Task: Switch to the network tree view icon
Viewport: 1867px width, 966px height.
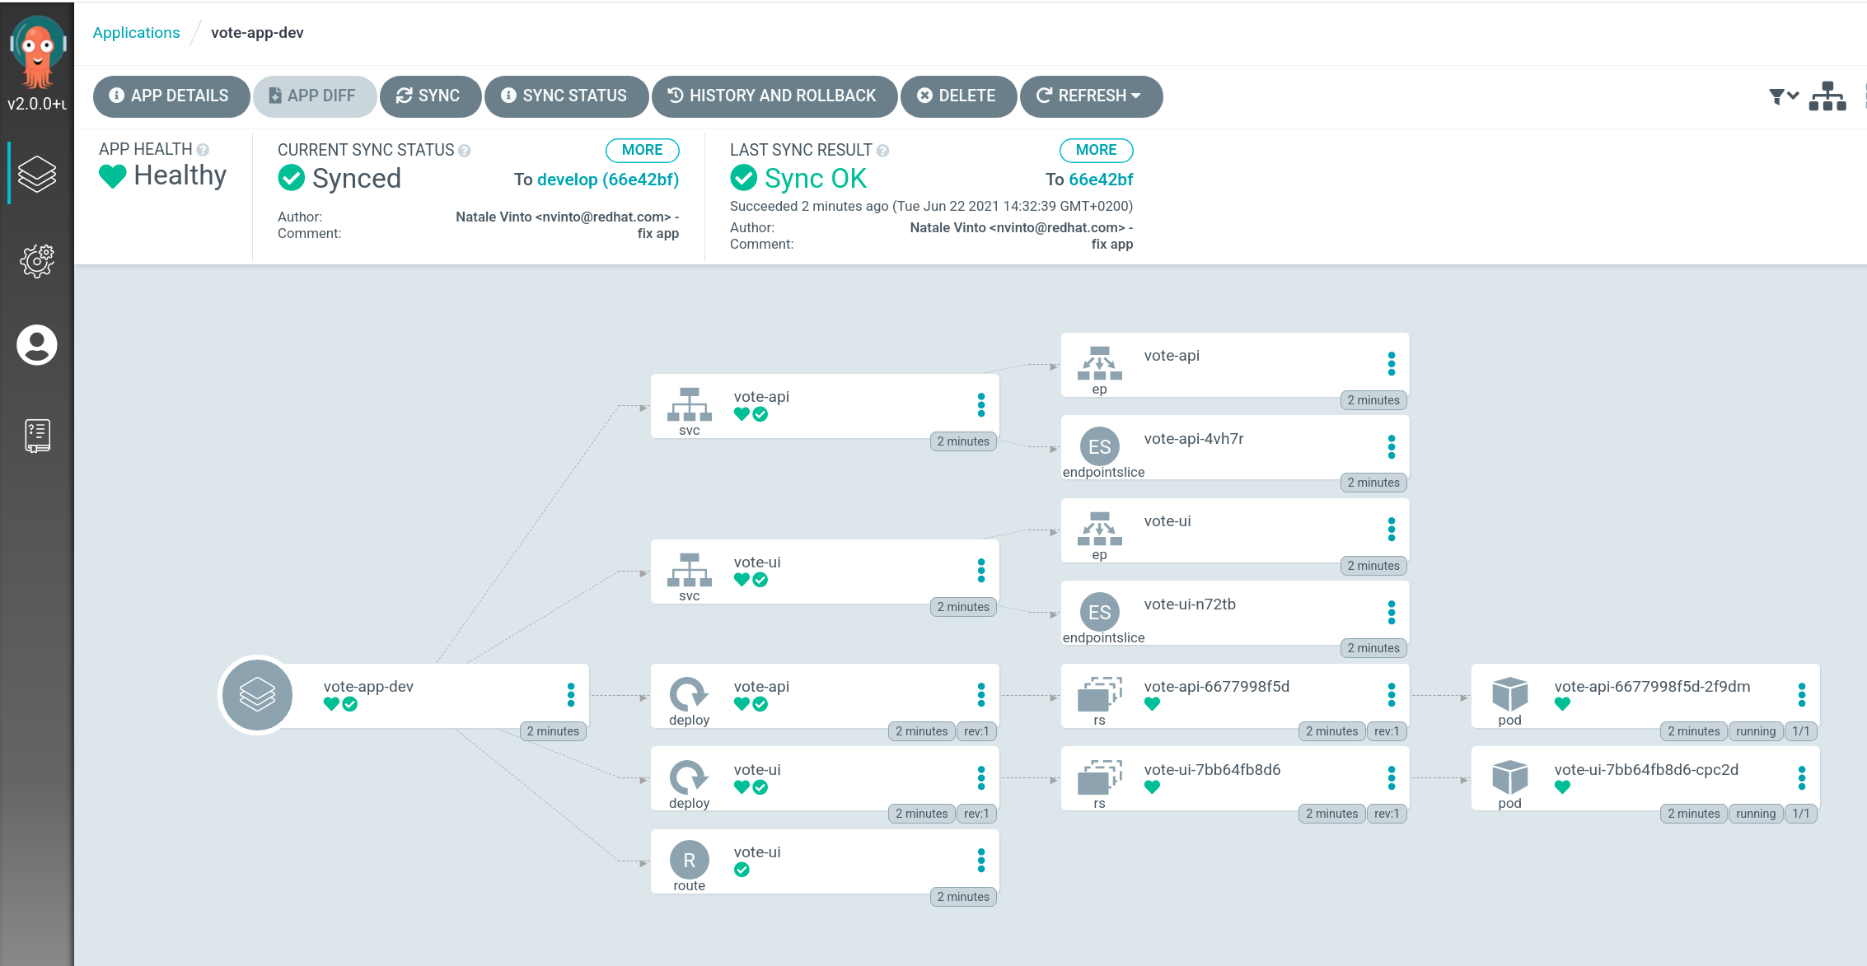Action: (1827, 96)
